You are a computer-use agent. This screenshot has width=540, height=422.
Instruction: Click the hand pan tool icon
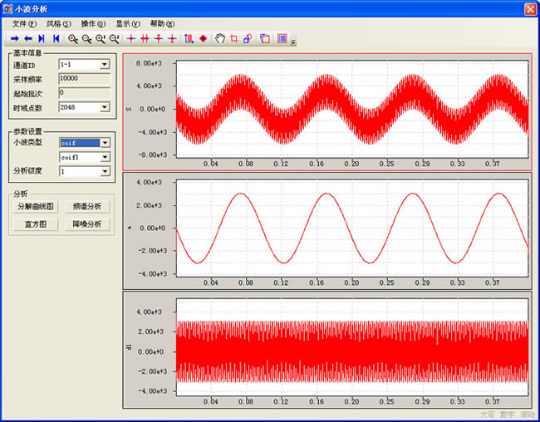coord(220,39)
